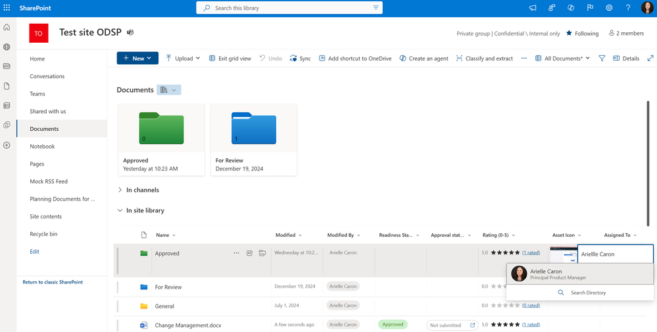Click the Teams icon beside site title
This screenshot has height=332, width=657.
(x=131, y=32)
